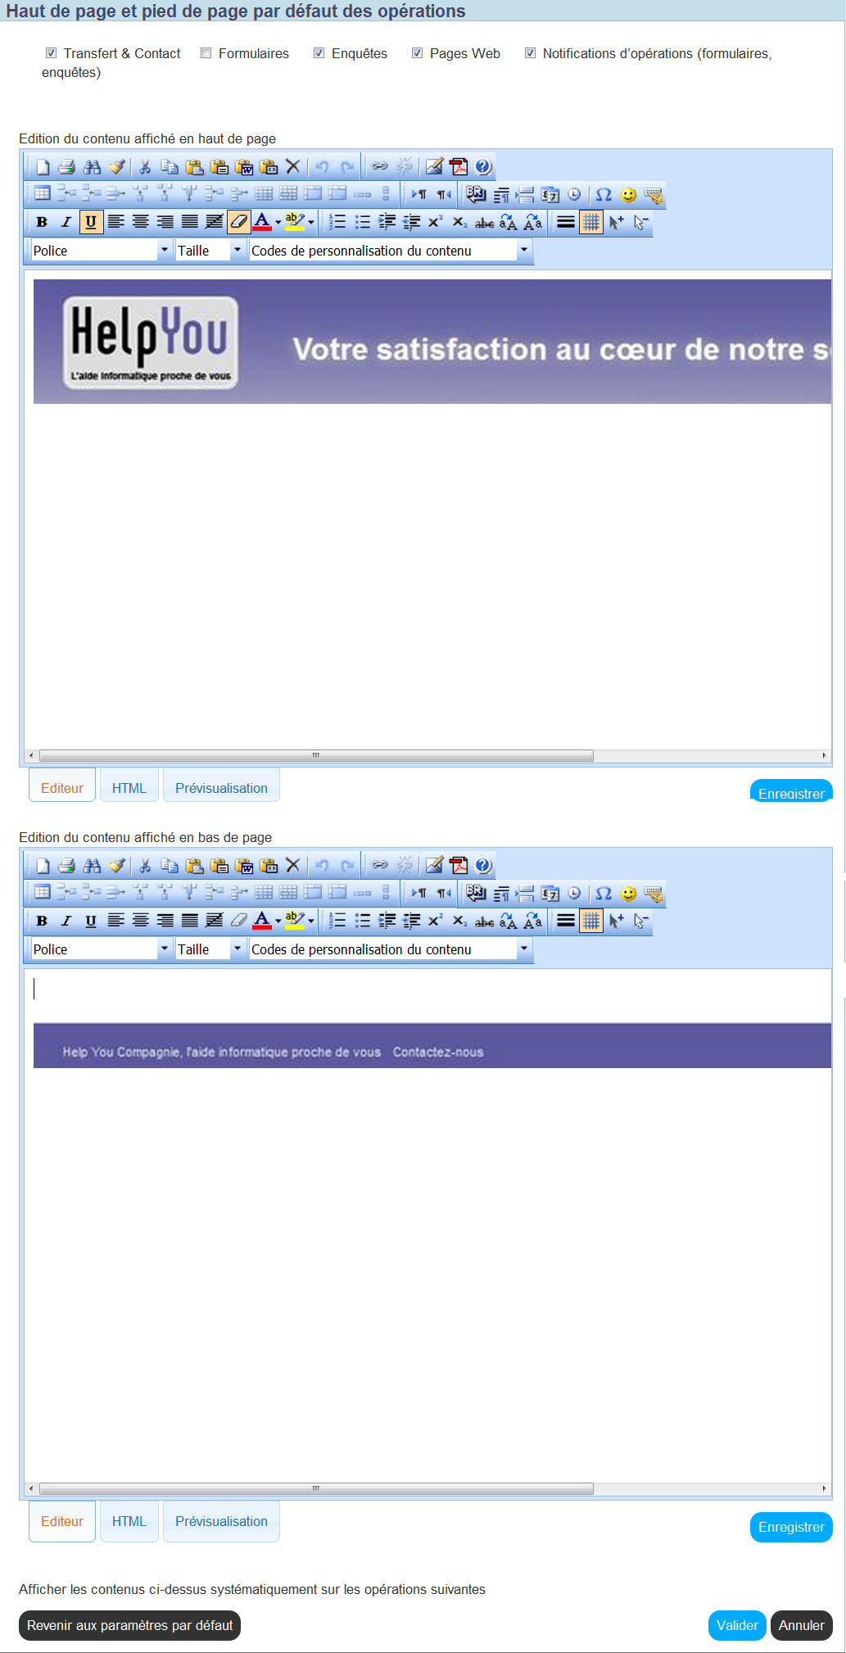Select Editeur tab of header editor
846x1653 pixels.
[x=62, y=787]
